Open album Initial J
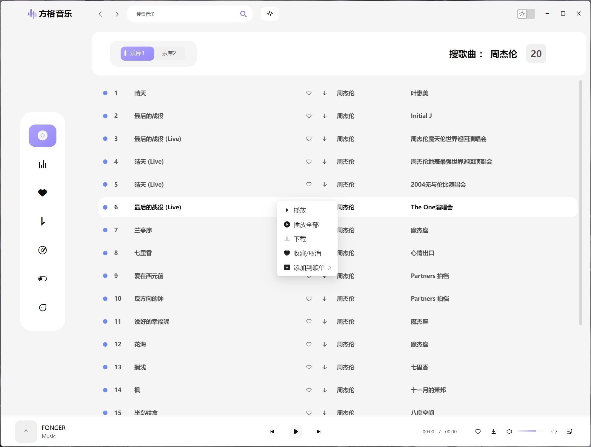The height and width of the screenshot is (447, 591). click(x=421, y=116)
